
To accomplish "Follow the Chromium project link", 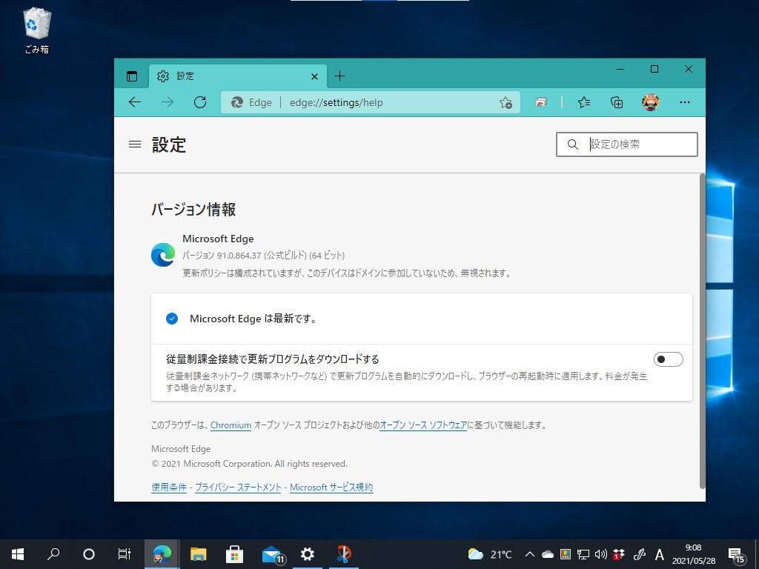I will (x=231, y=425).
